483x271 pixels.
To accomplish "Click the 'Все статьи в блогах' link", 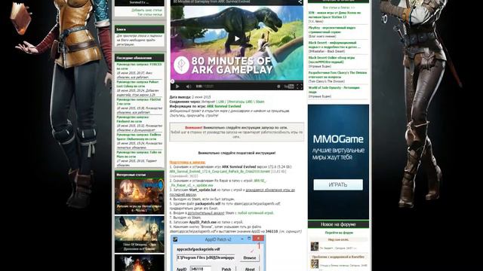I will coord(339,8).
